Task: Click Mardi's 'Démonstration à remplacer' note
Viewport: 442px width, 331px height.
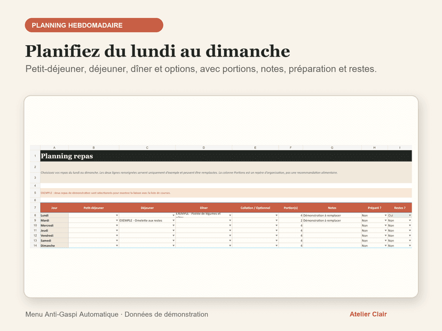Action: tap(332, 220)
